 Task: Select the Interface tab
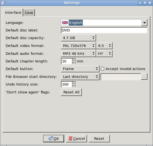[13, 13]
